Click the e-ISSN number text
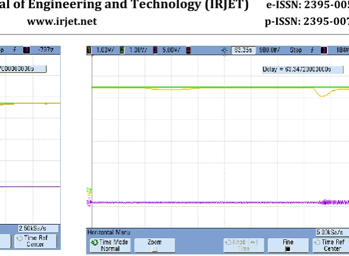Screen dimensions: 349x256 308,5
